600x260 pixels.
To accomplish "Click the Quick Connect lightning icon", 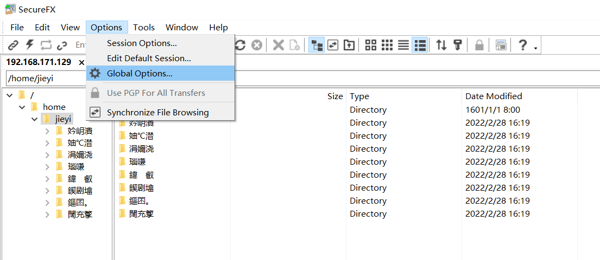I will tap(29, 45).
